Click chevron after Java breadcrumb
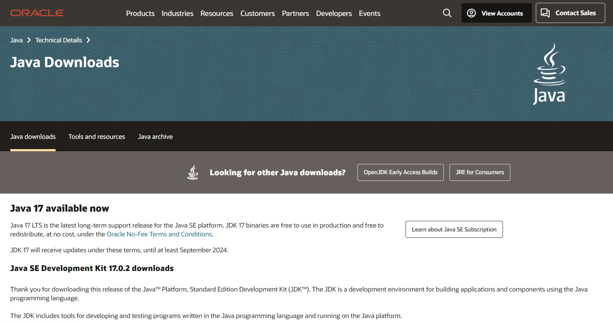 pyautogui.click(x=29, y=40)
